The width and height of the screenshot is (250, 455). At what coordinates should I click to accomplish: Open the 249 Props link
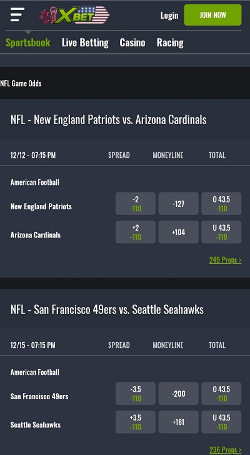(x=226, y=260)
